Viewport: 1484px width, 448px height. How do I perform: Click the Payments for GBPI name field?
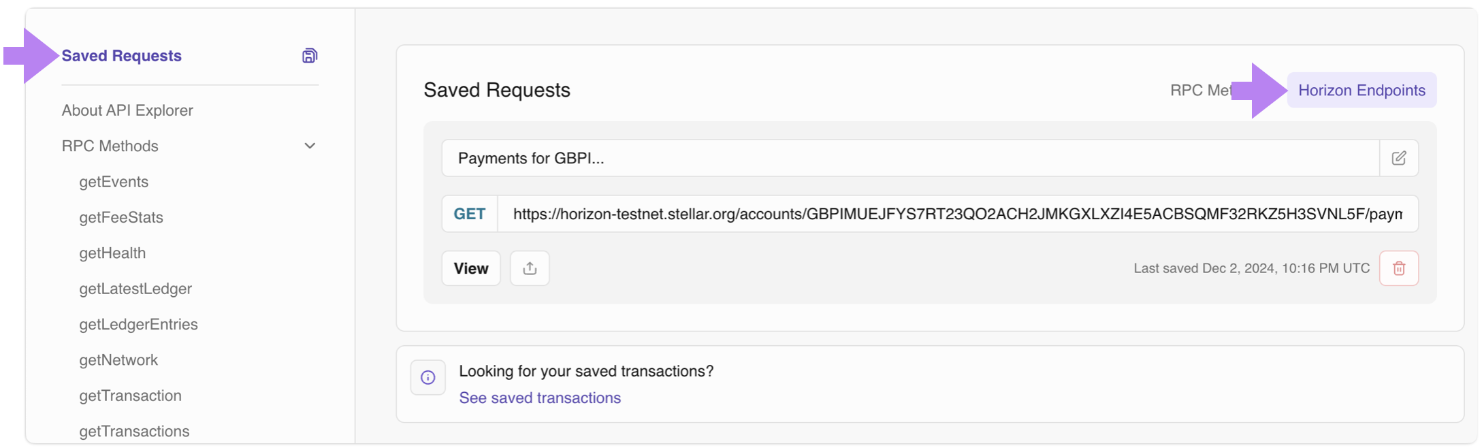pyautogui.click(x=911, y=158)
